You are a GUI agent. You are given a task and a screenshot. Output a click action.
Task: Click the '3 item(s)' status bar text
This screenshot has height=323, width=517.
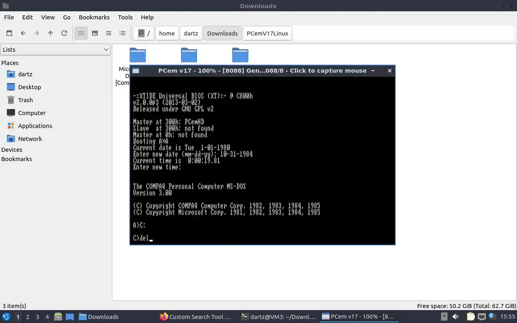[14, 306]
